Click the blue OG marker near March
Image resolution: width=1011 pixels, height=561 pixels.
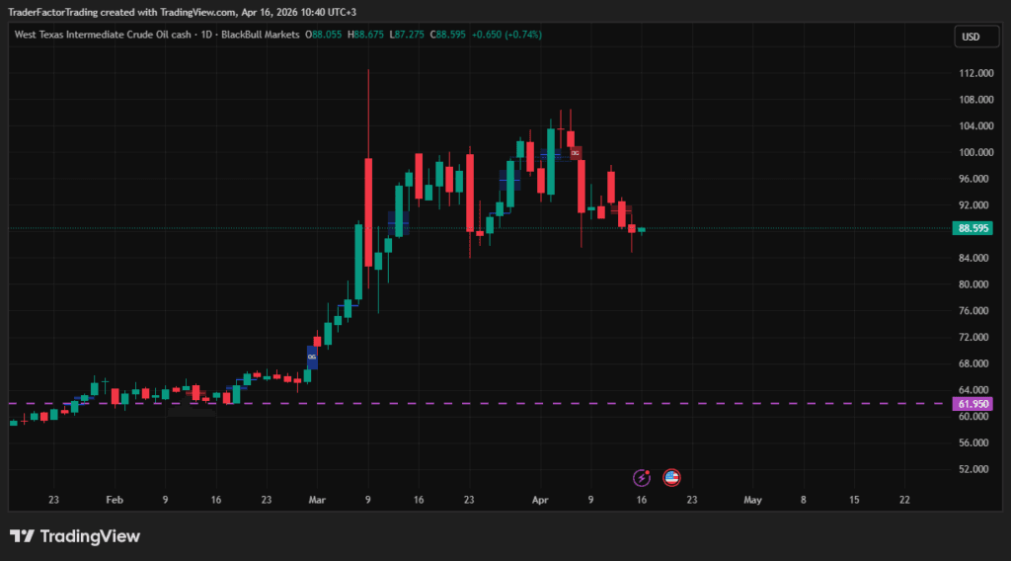(312, 357)
